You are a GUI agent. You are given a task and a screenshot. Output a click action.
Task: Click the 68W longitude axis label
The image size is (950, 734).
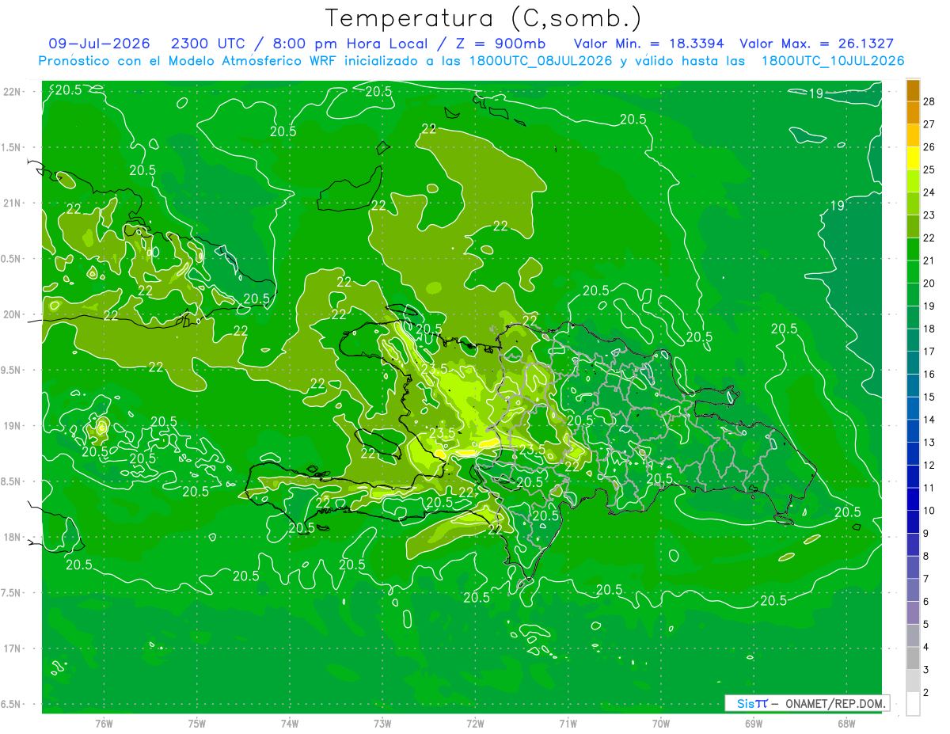(846, 723)
